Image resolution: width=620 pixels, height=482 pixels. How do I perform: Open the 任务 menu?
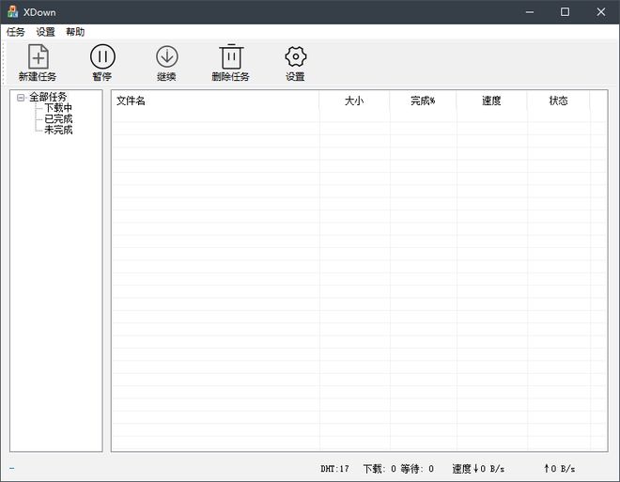pos(16,32)
